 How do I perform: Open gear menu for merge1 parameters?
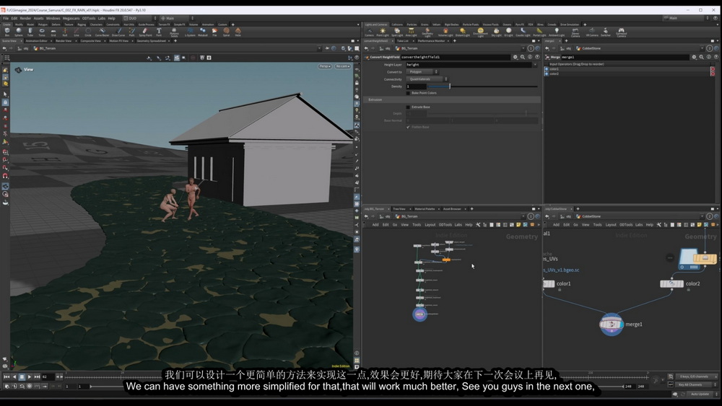693,57
